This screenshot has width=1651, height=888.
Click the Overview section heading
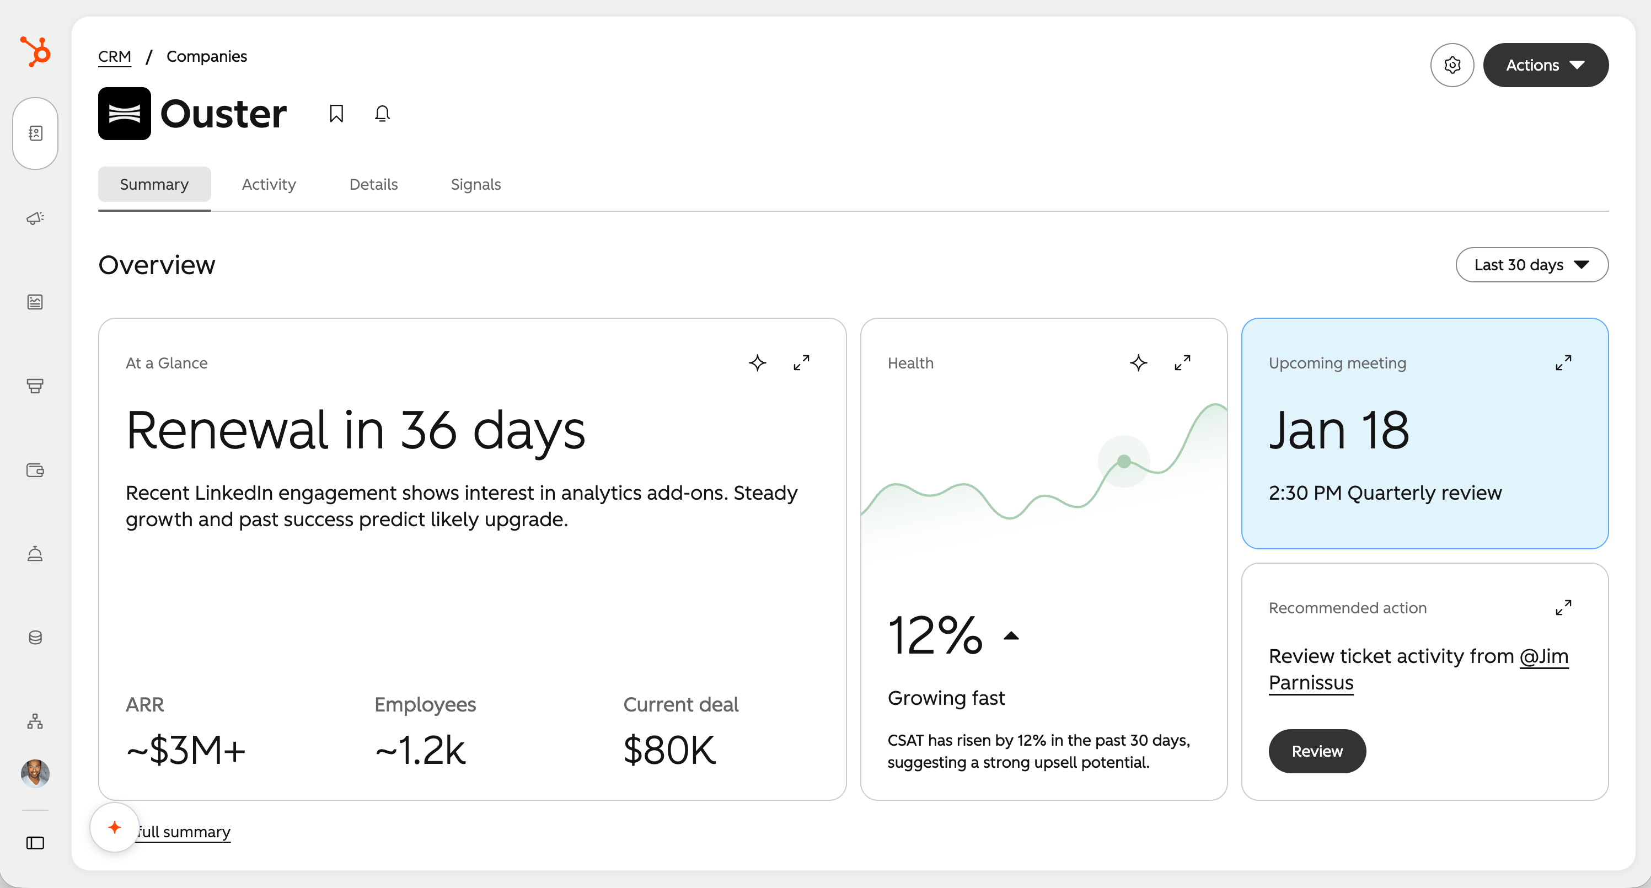click(157, 265)
